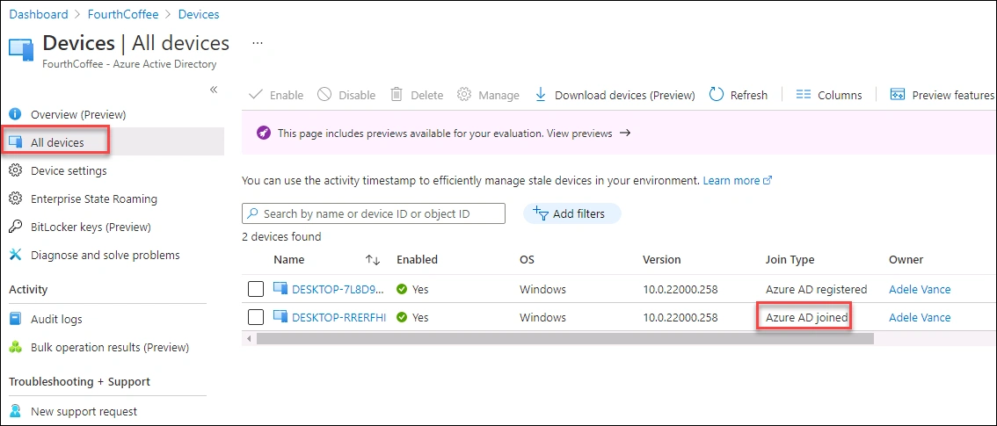Refresh the device list
This screenshot has width=997, height=426.
[739, 95]
